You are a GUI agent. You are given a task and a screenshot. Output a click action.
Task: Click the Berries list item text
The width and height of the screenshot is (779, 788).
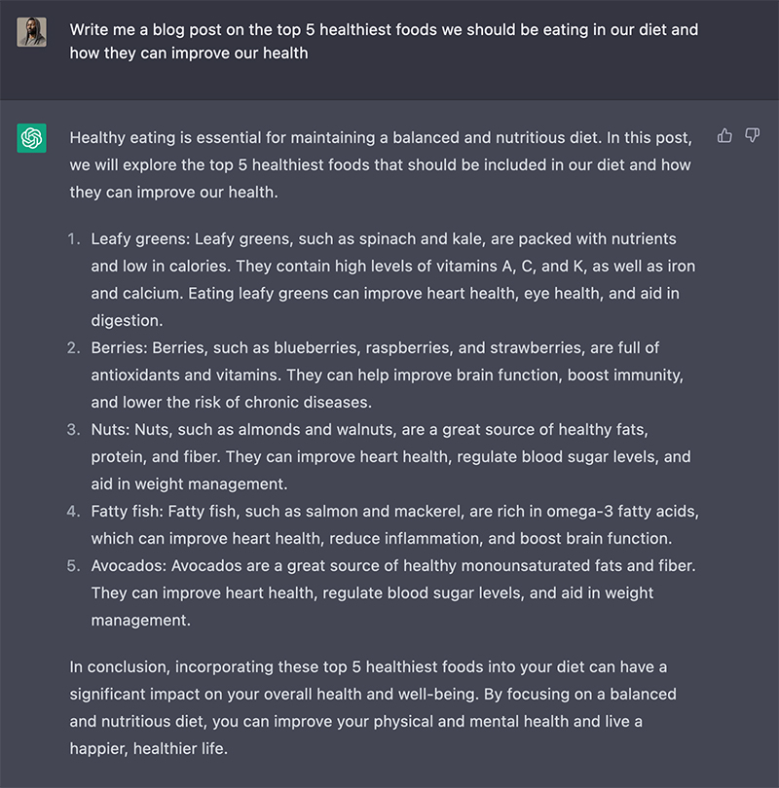pos(388,375)
